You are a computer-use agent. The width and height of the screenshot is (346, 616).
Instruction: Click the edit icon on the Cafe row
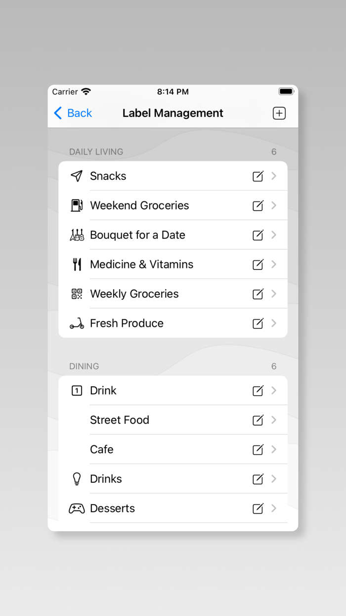pos(258,449)
